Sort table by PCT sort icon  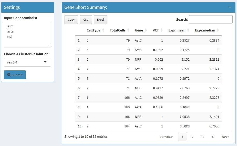162,30
